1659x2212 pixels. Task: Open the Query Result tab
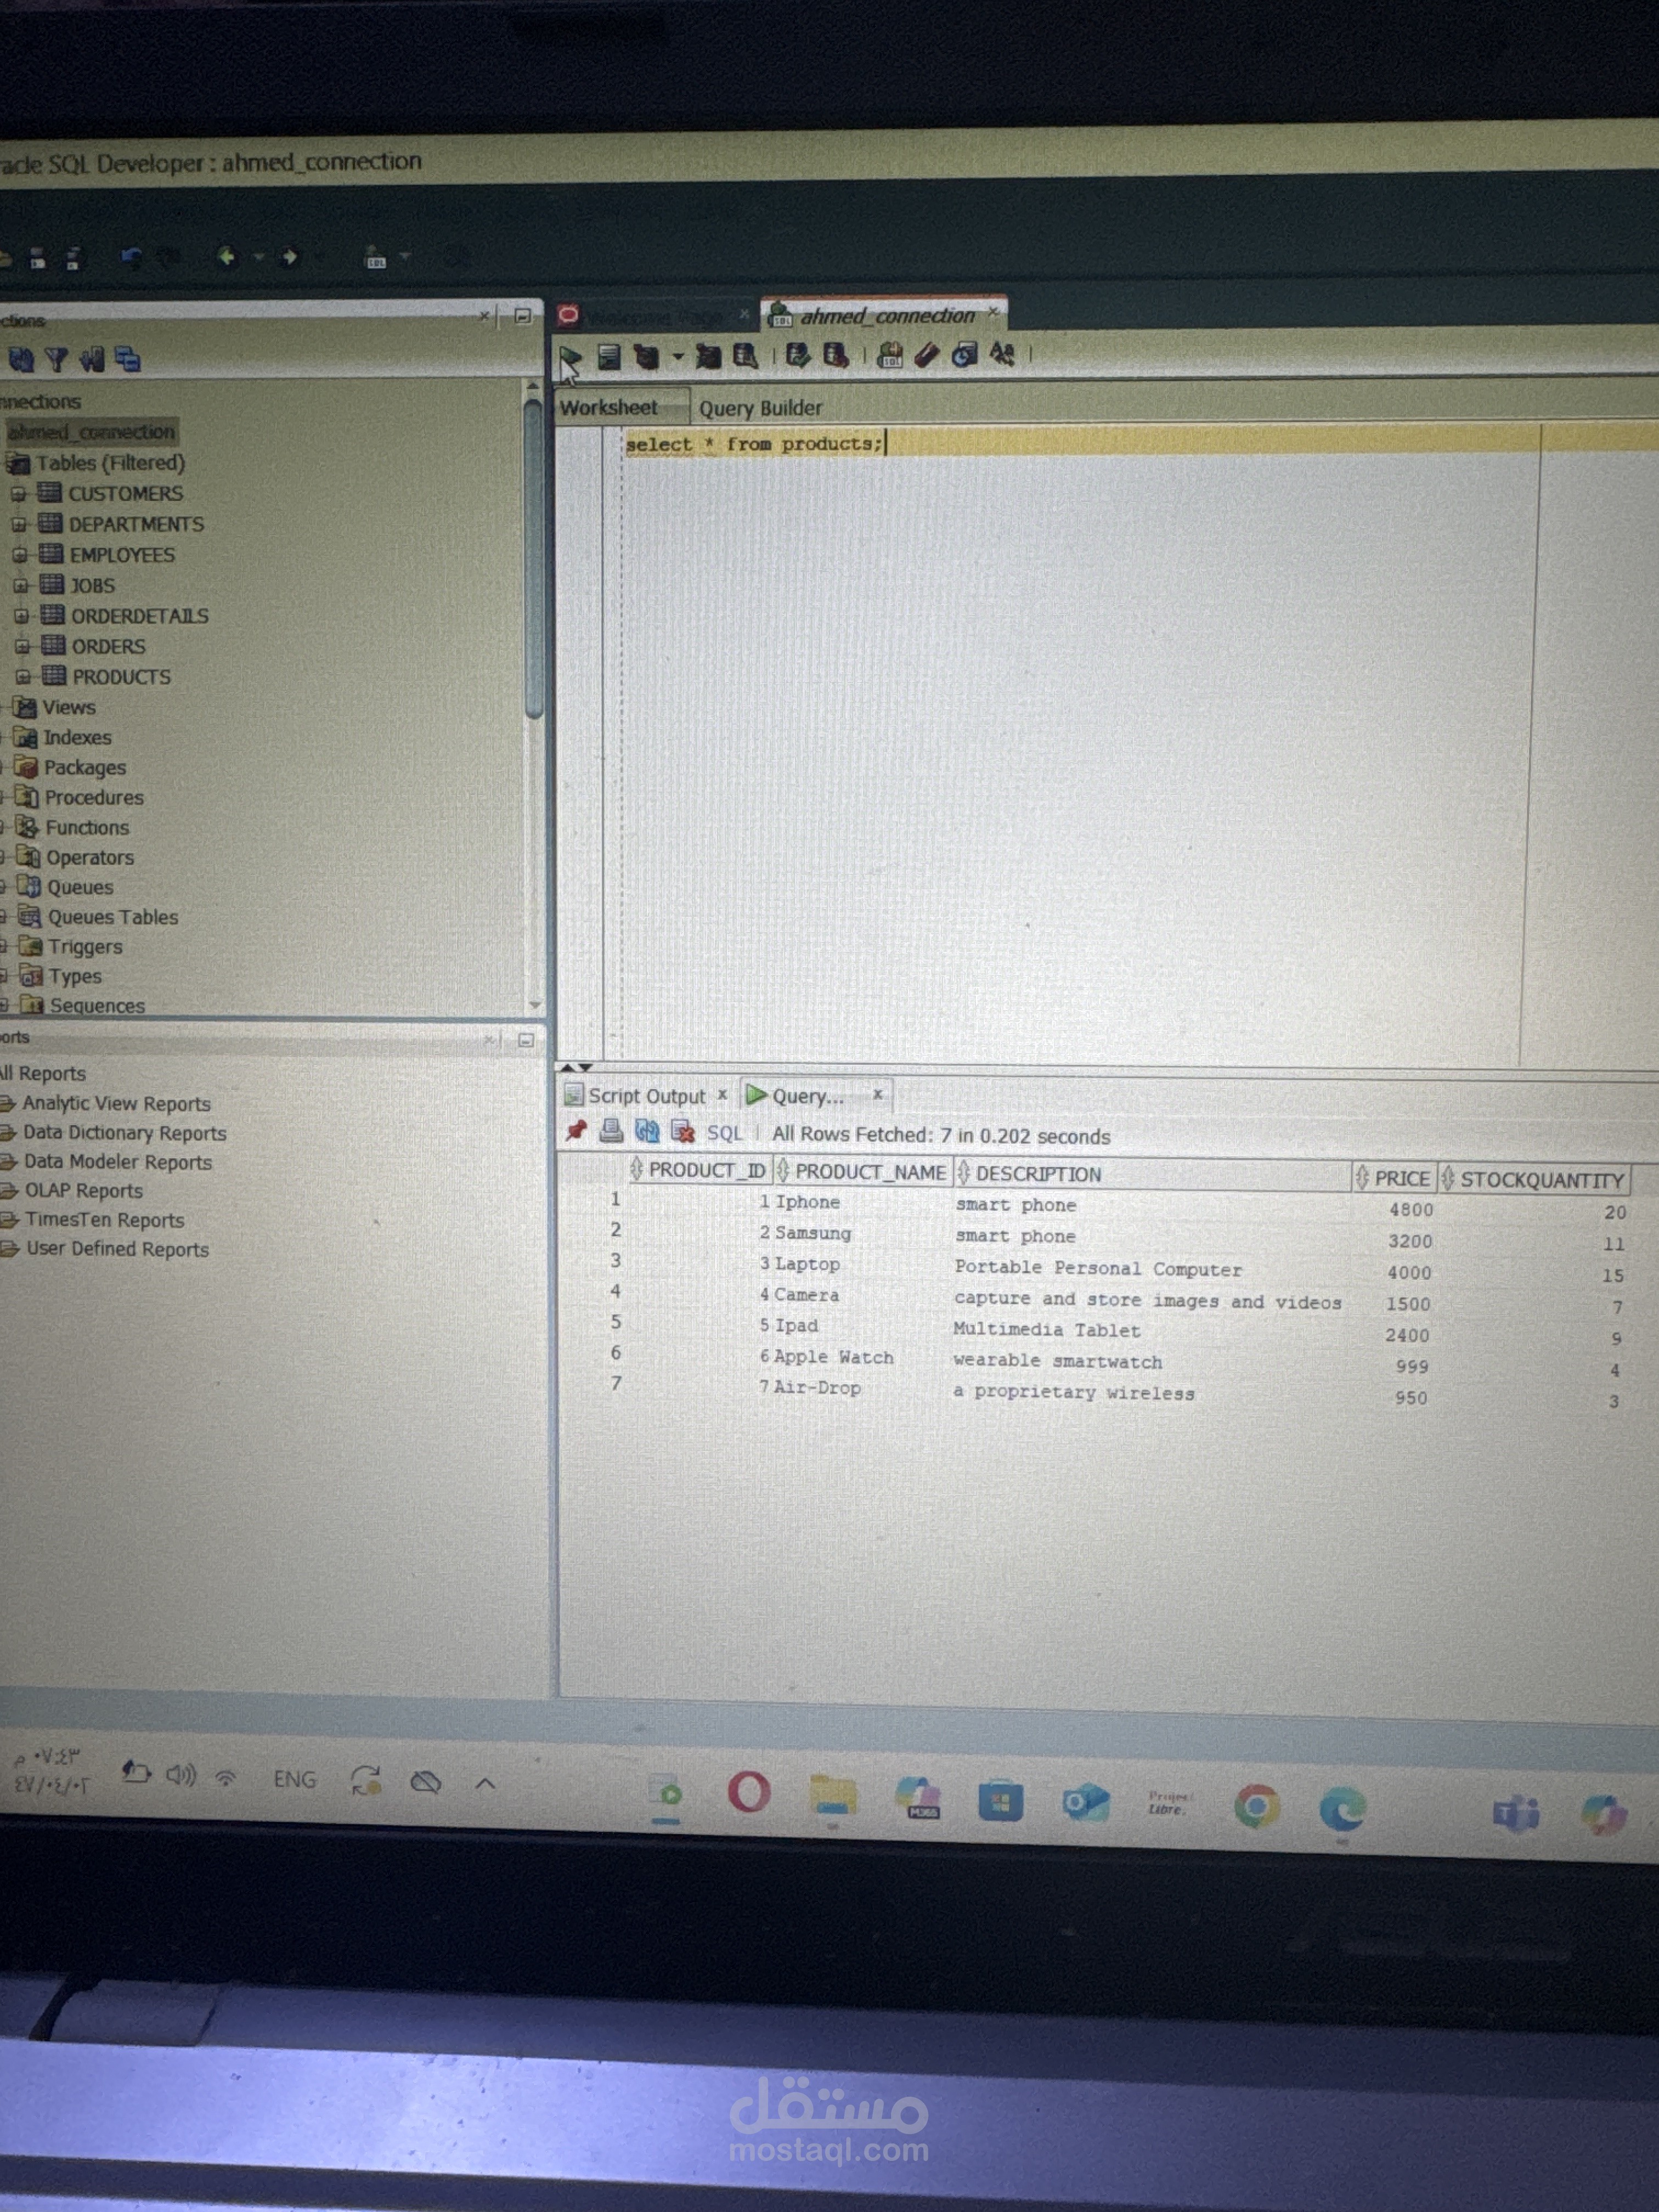click(807, 1097)
